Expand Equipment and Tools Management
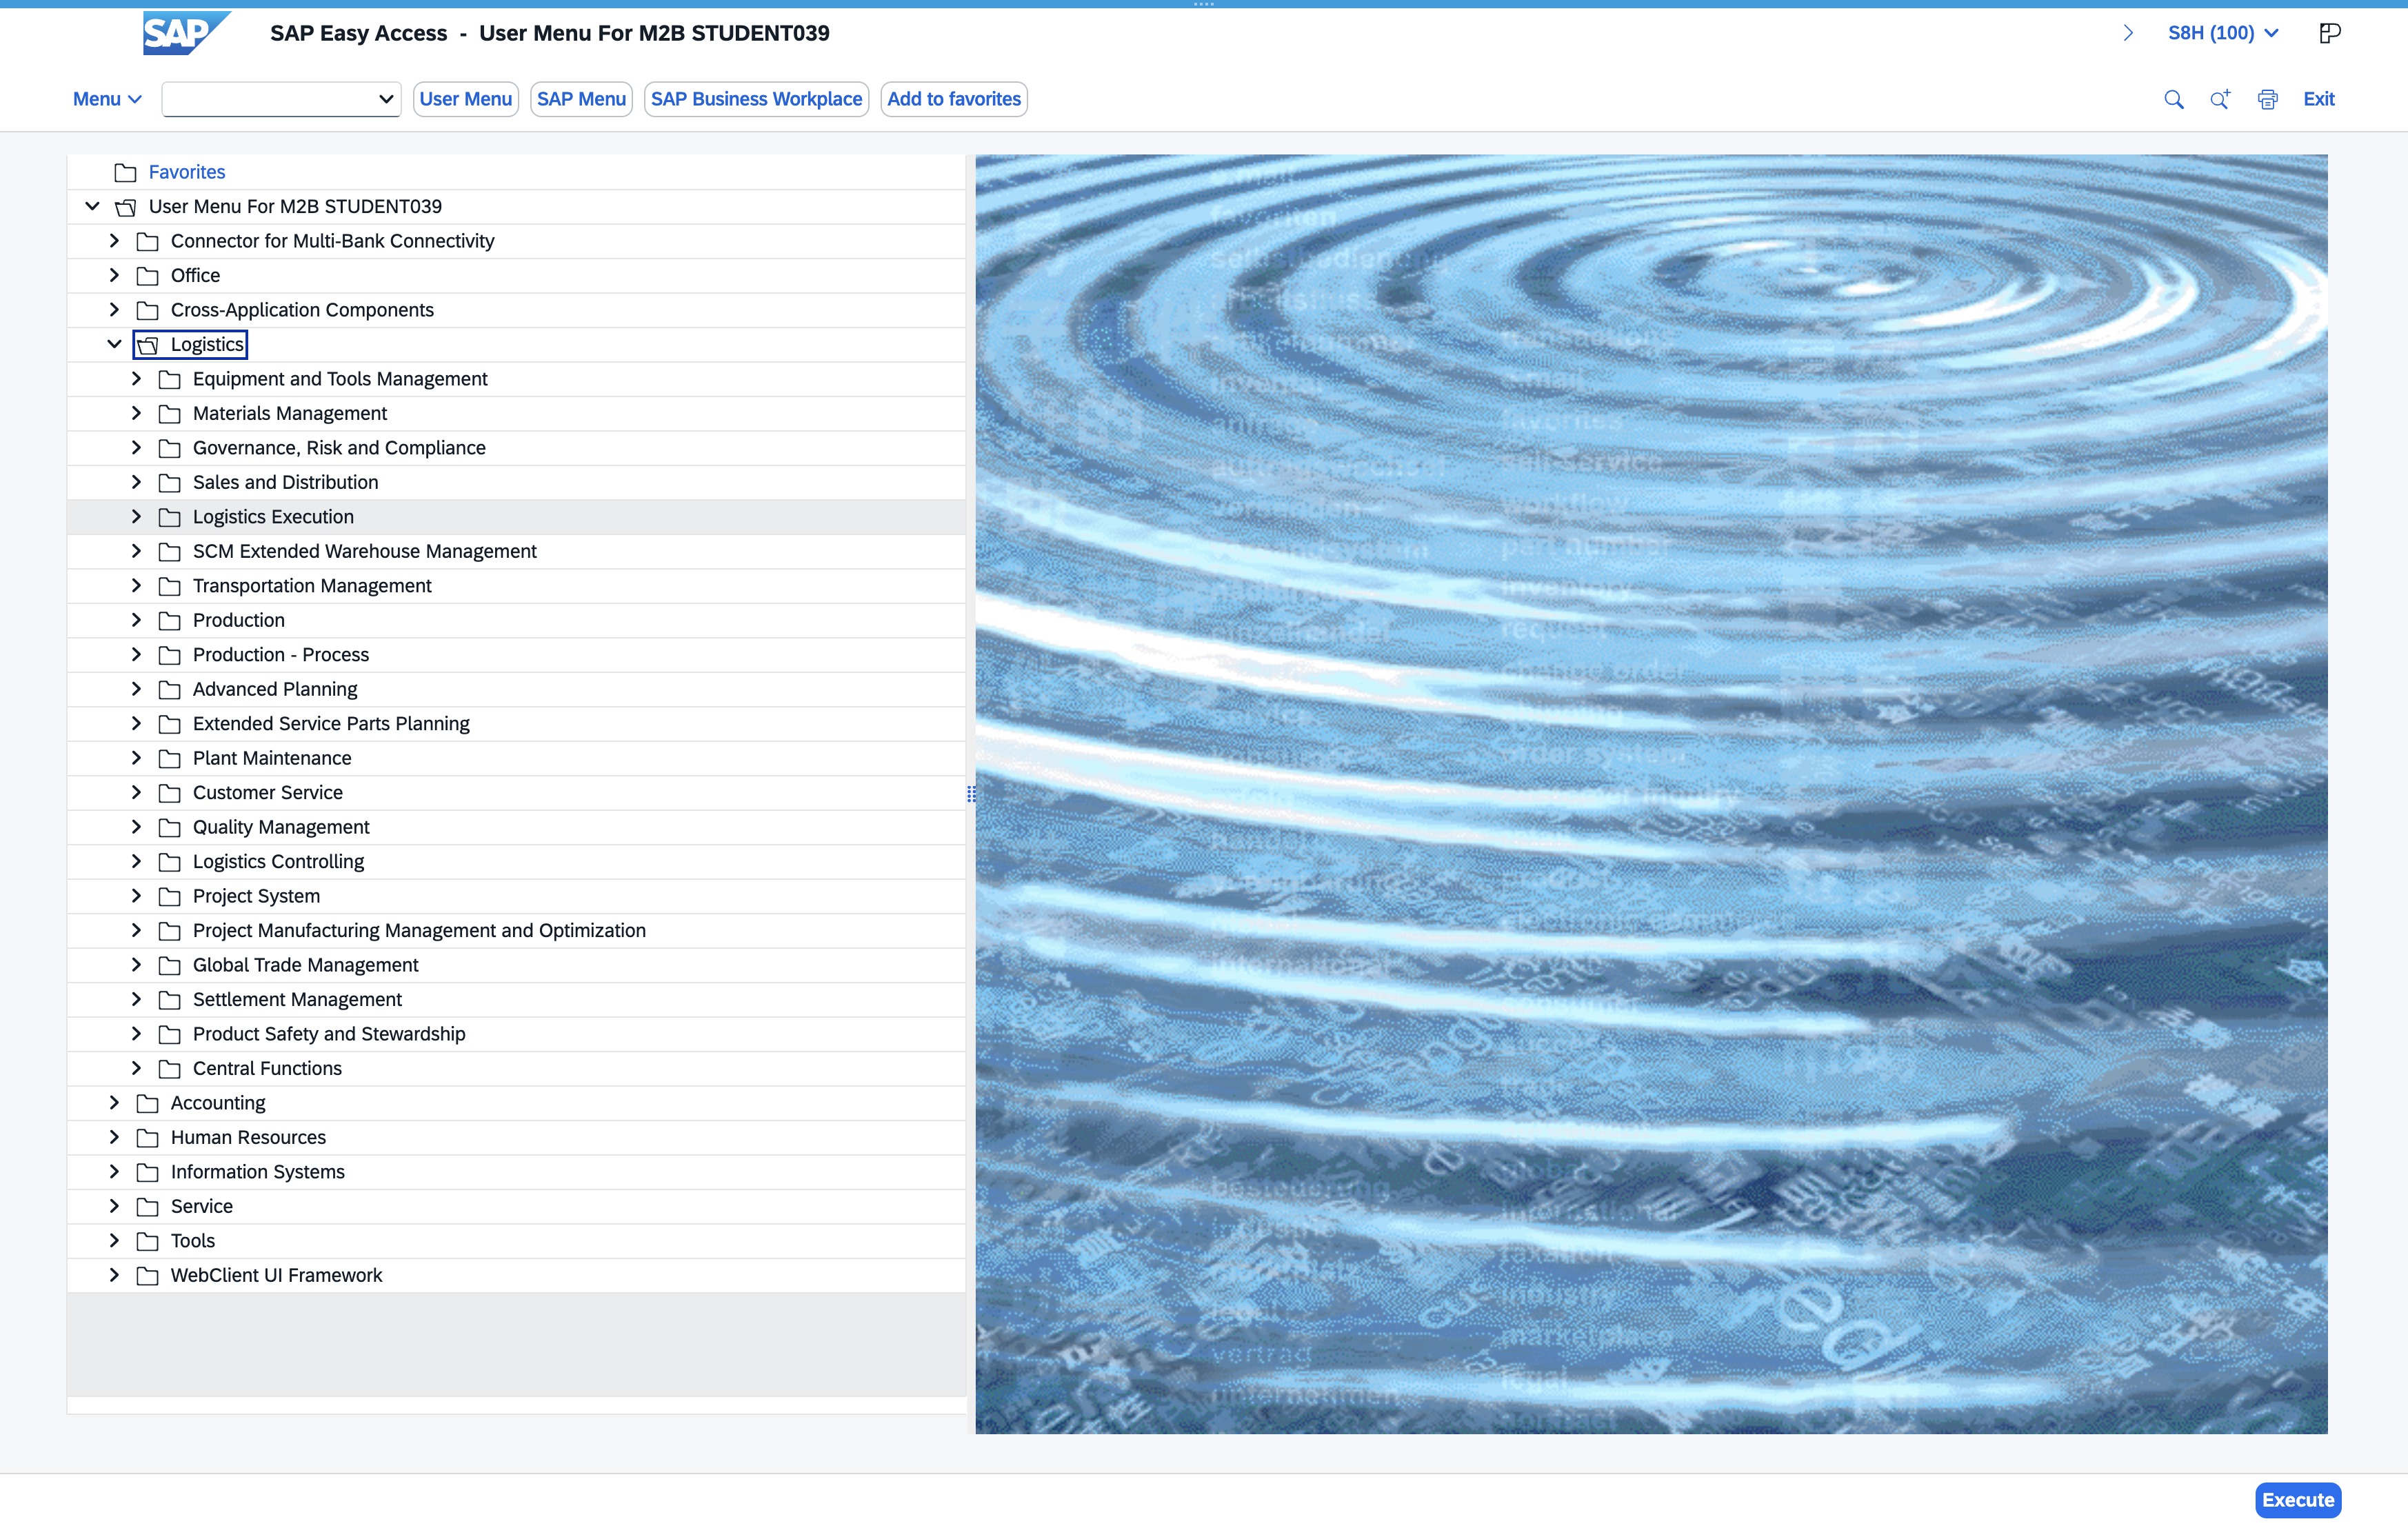This screenshot has height=1528, width=2408. [x=137, y=379]
